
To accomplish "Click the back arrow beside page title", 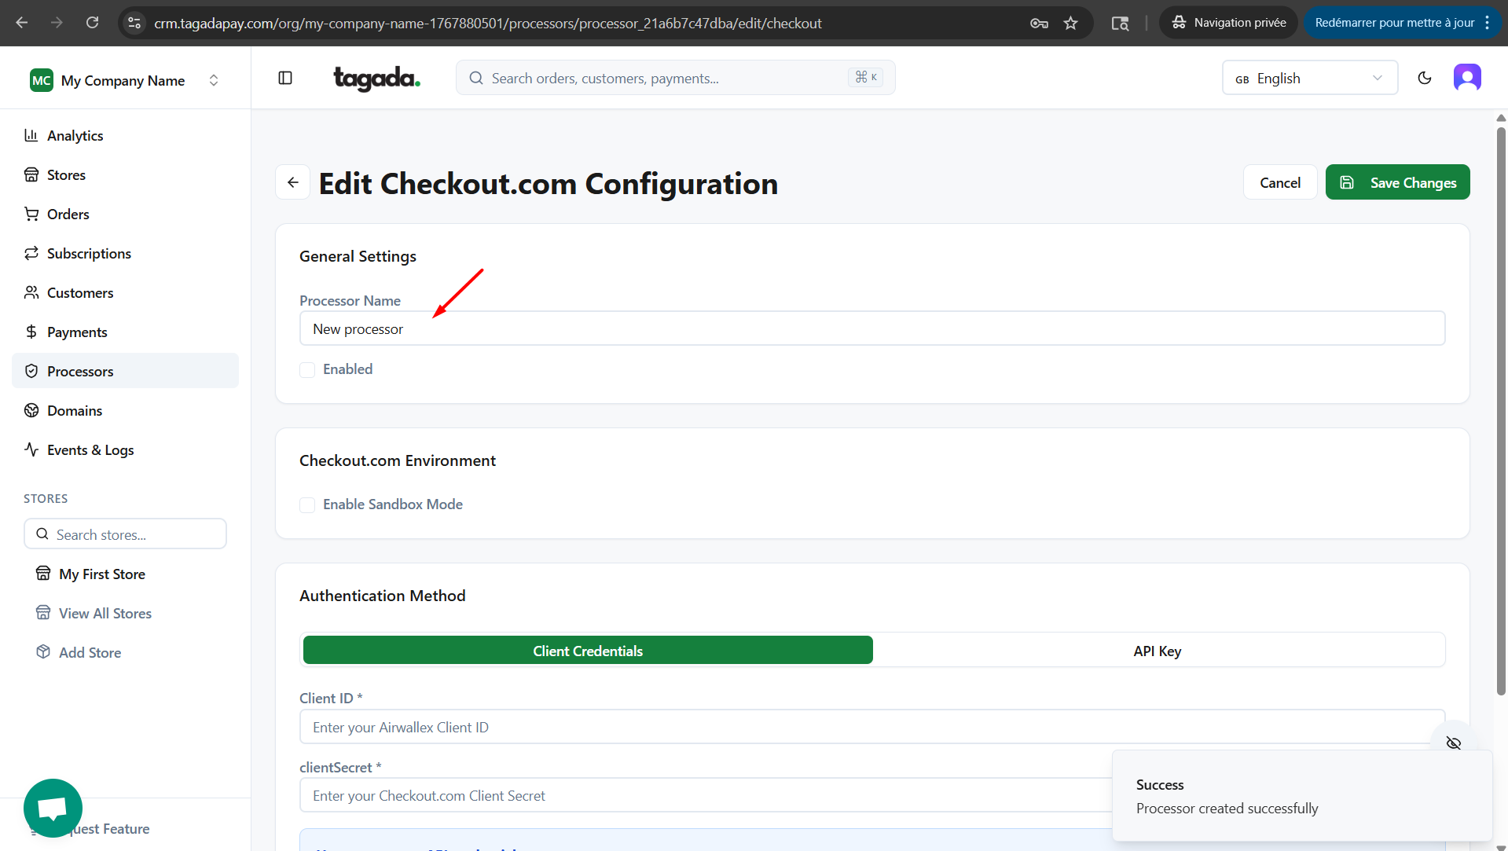I will pyautogui.click(x=293, y=182).
